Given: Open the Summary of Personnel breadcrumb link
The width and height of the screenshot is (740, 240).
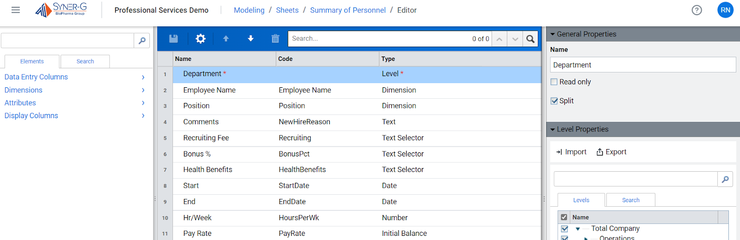Looking at the screenshot, I should pyautogui.click(x=347, y=10).
